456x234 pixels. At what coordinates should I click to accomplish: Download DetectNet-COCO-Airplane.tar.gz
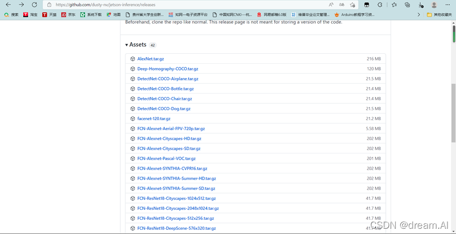pyautogui.click(x=168, y=79)
